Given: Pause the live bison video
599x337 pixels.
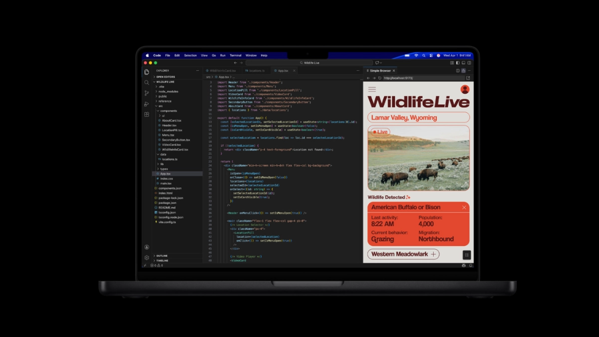Looking at the screenshot, I should point(374,185).
